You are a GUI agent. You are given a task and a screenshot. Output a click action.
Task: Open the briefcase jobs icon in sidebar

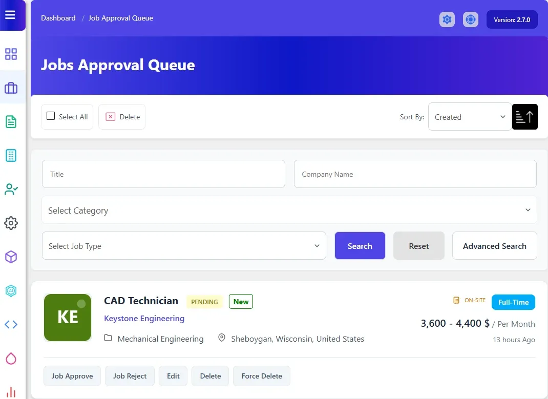(11, 88)
